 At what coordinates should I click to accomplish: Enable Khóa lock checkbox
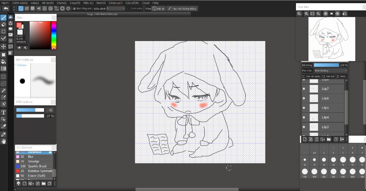[338, 76]
